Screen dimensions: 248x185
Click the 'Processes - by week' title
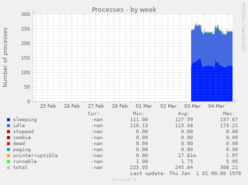pos(124,9)
